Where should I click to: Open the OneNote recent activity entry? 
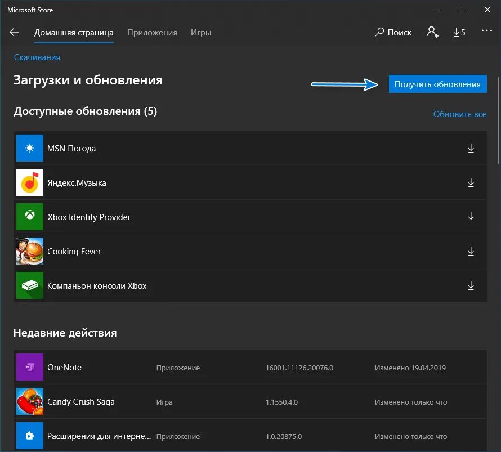pos(250,368)
